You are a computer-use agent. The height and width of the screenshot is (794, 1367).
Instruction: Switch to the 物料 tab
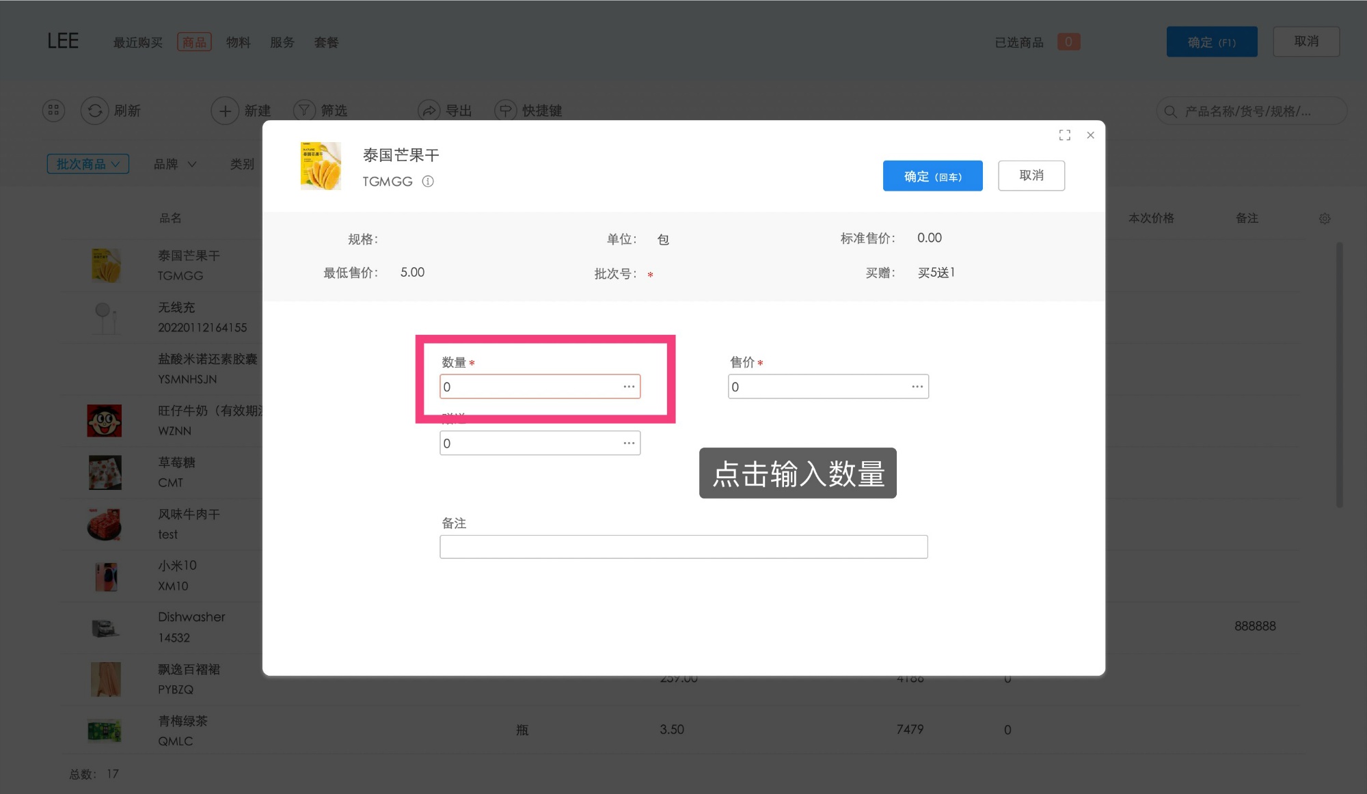click(x=238, y=42)
